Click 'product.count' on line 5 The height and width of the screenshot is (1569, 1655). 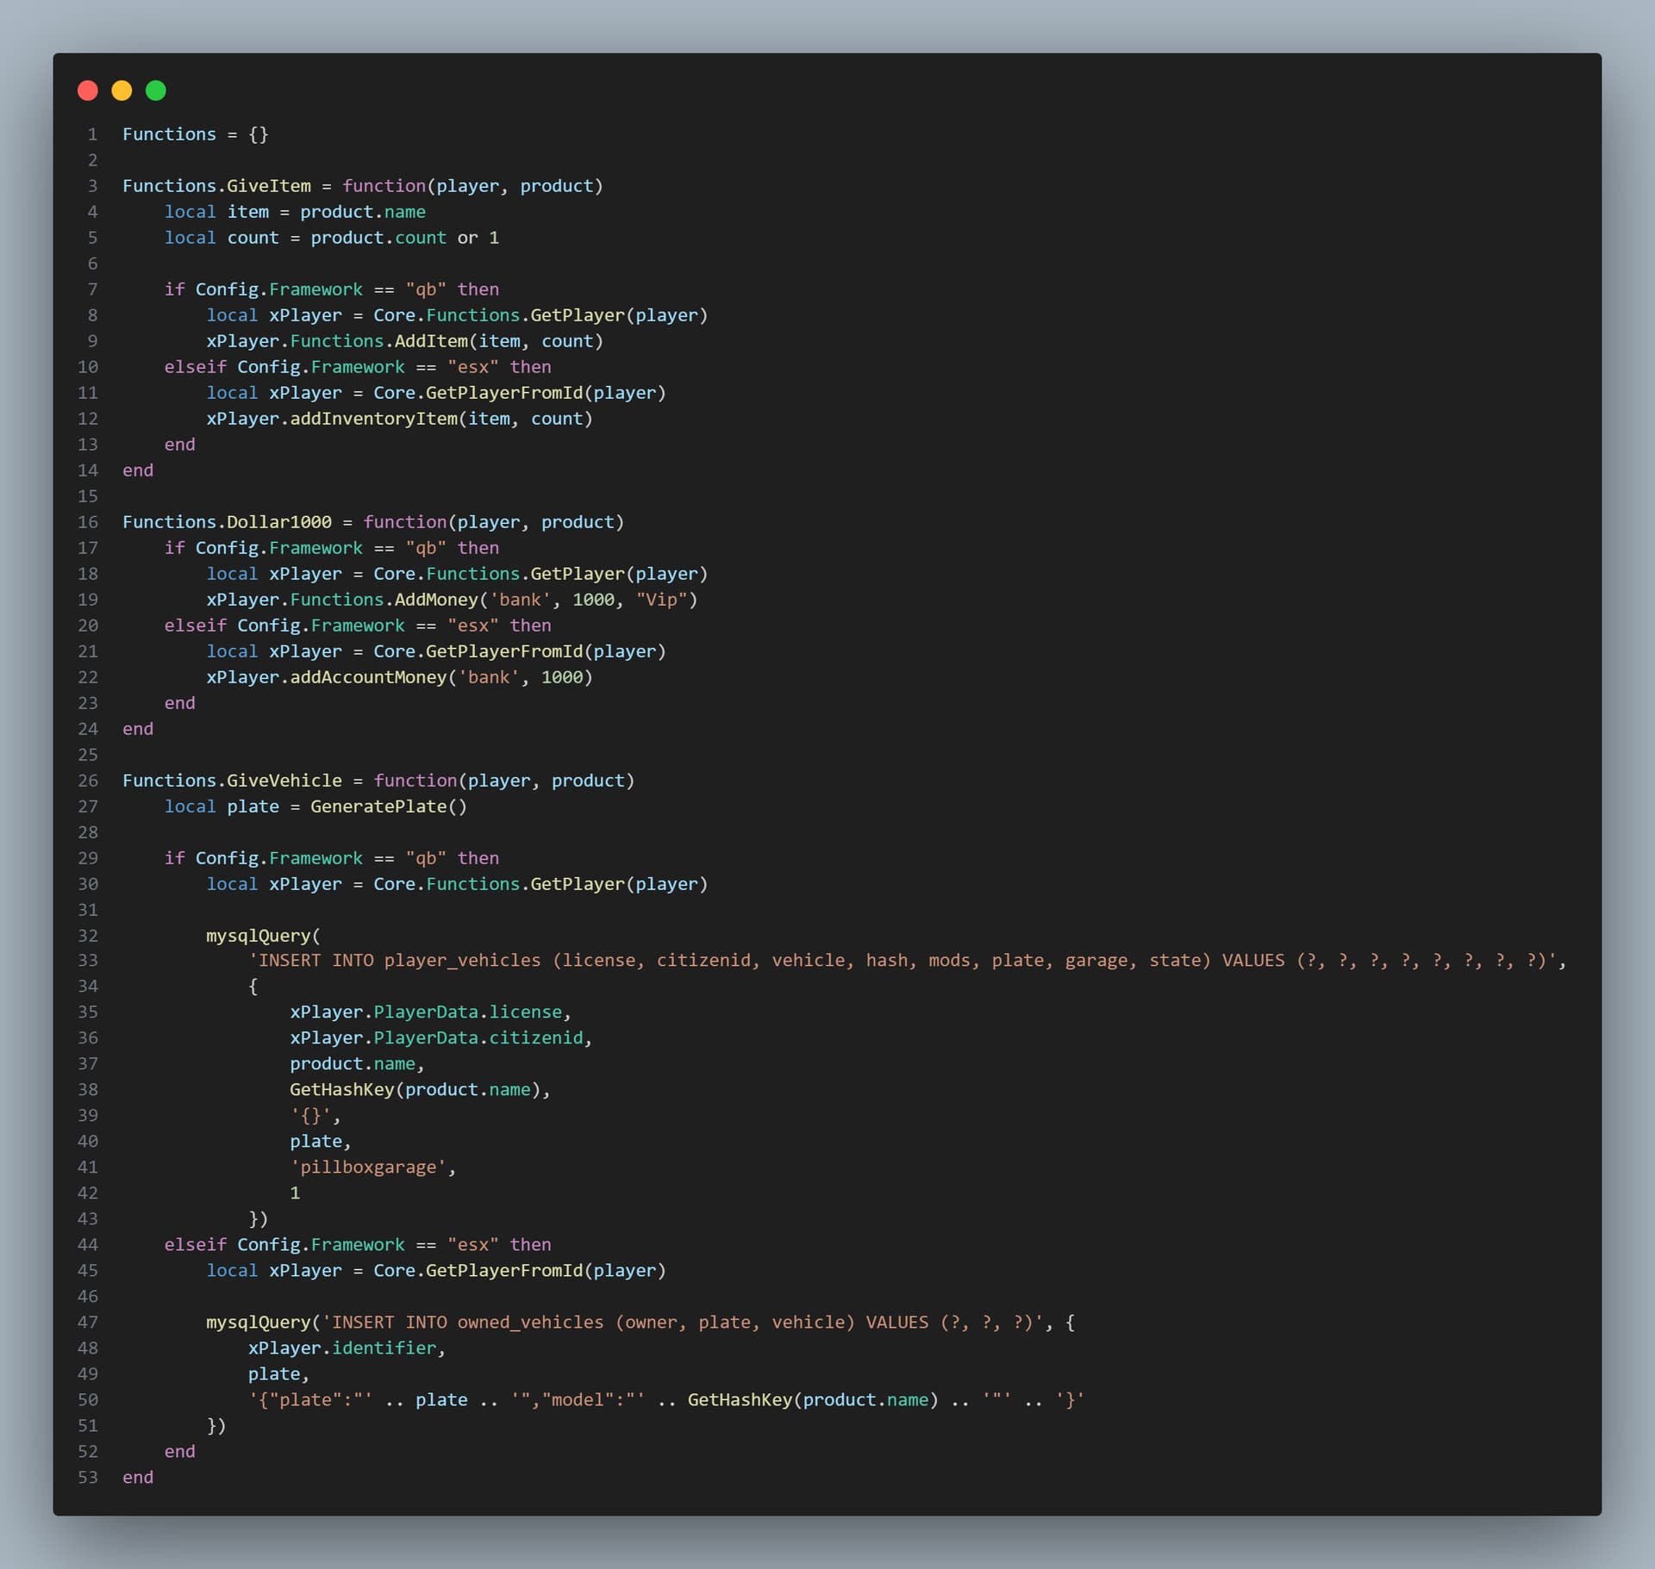(x=378, y=238)
